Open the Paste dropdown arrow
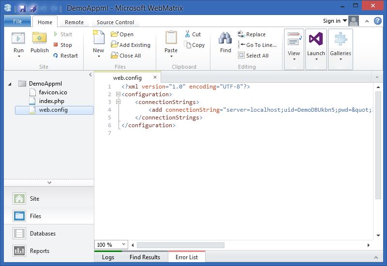The height and width of the screenshot is (266, 387). (x=171, y=57)
